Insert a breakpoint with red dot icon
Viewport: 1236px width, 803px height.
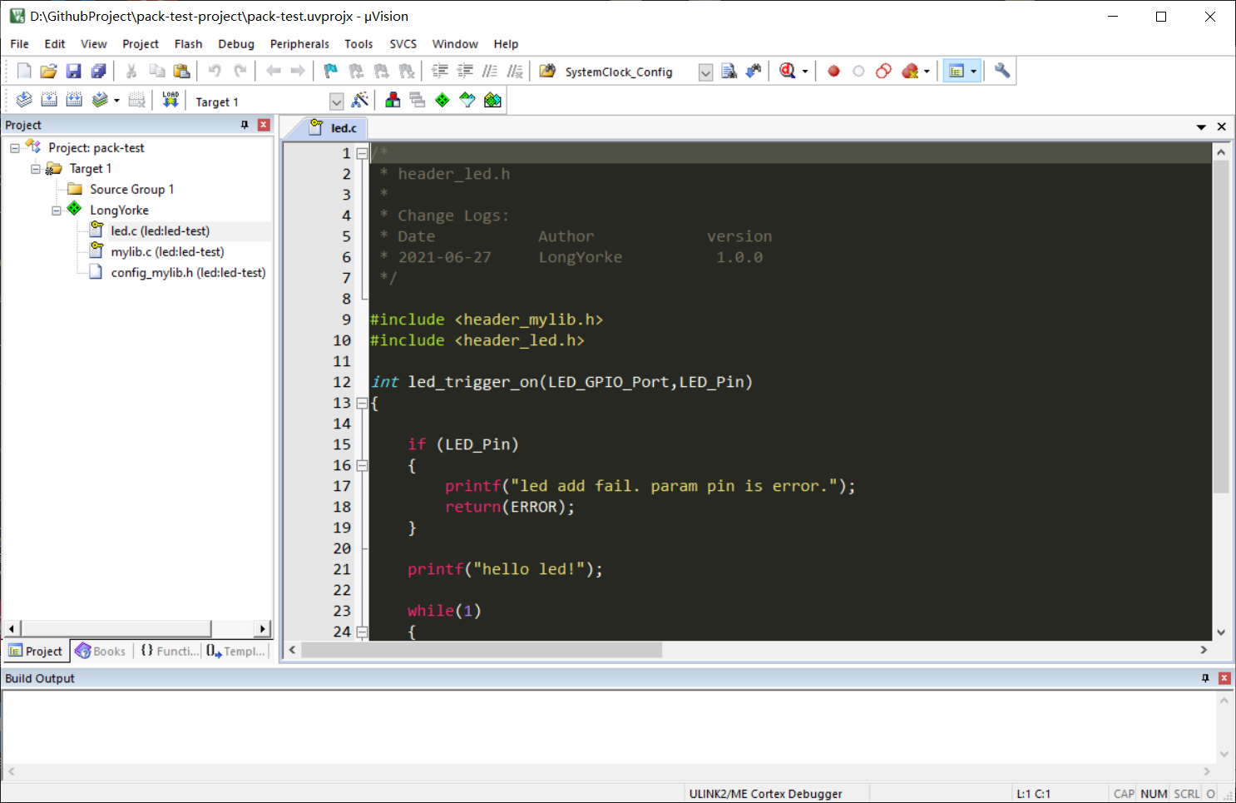pyautogui.click(x=833, y=72)
